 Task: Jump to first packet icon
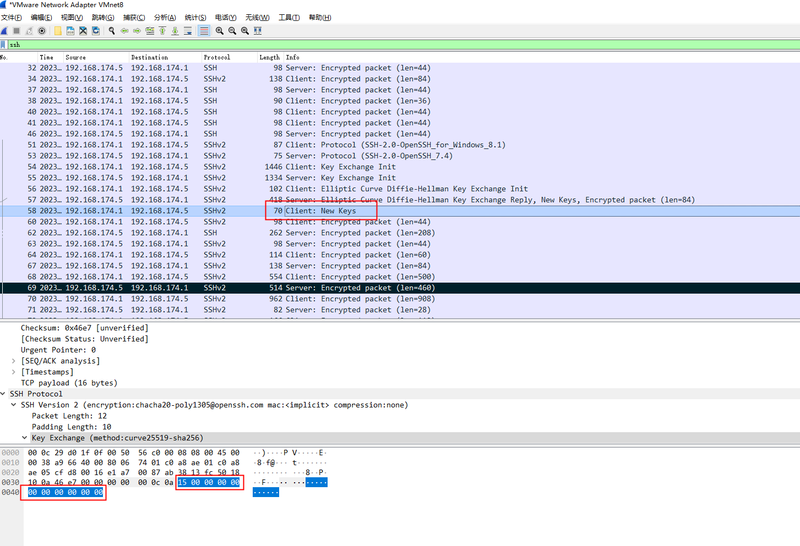(162, 31)
